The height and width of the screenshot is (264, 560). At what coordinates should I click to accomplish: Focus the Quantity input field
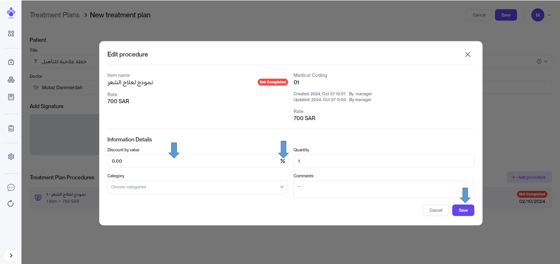384,161
